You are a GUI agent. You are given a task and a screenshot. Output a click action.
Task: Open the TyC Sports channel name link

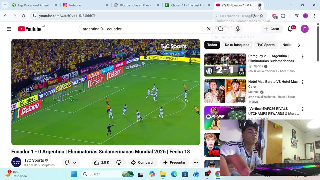tap(34, 160)
